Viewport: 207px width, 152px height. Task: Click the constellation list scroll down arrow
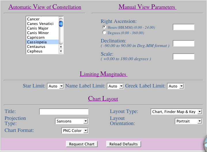point(61,51)
